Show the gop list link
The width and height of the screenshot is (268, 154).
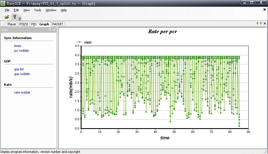tap(19, 69)
